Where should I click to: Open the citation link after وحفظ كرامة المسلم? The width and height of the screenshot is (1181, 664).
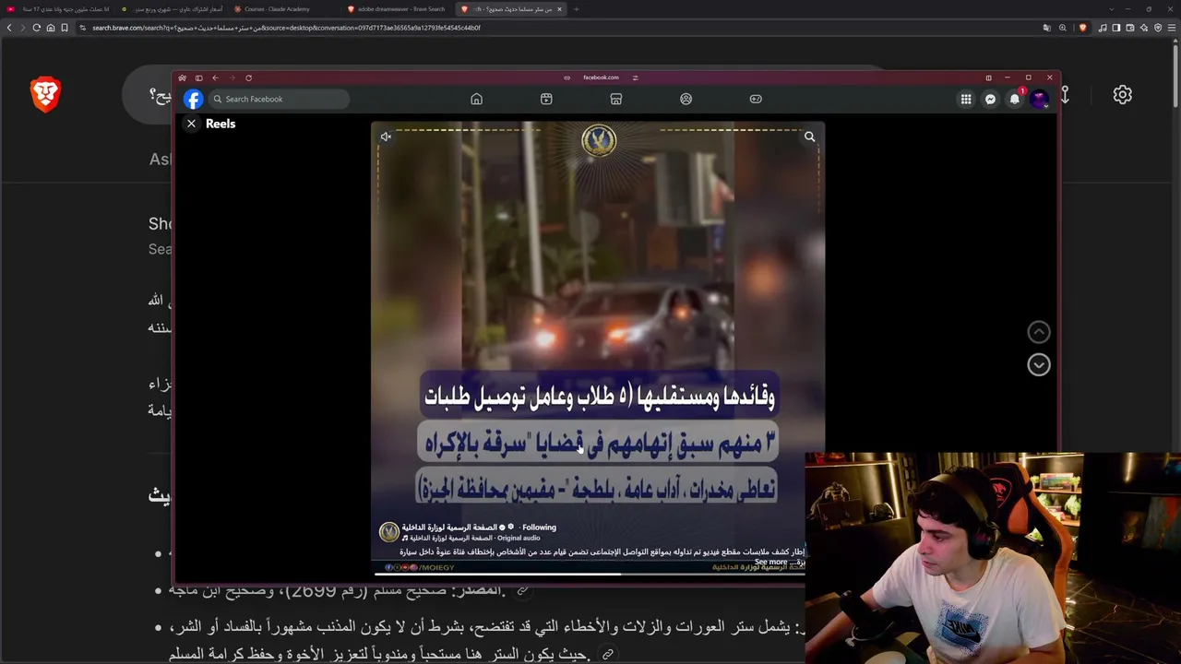pos(607,655)
